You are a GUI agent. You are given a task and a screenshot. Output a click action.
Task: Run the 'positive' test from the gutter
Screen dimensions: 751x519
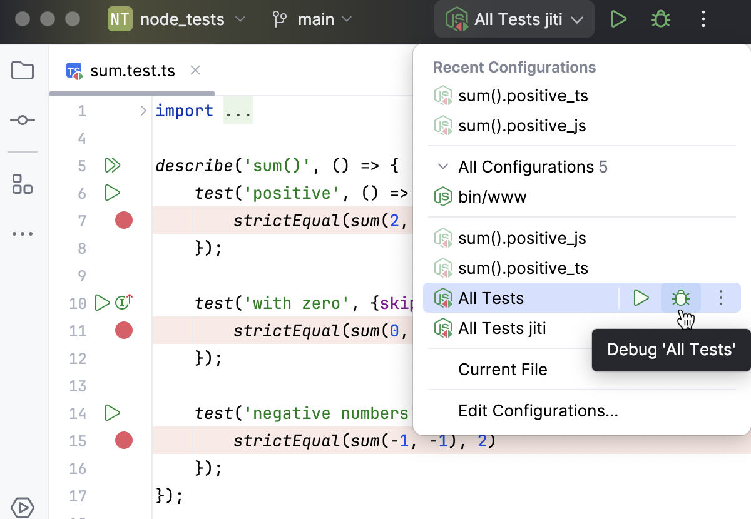(x=112, y=193)
